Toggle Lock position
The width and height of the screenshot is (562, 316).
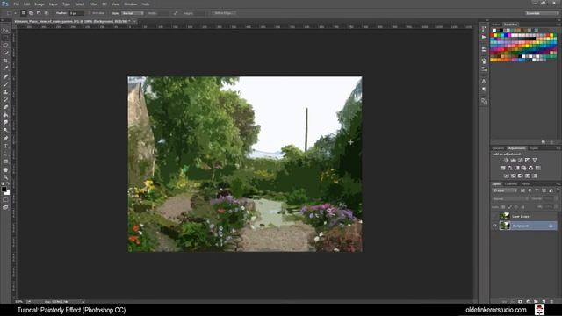pos(516,207)
